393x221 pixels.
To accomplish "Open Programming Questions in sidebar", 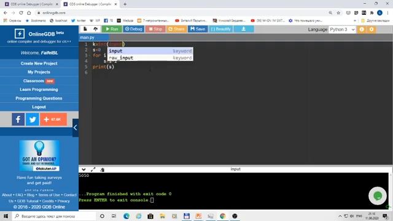I will click(39, 98).
